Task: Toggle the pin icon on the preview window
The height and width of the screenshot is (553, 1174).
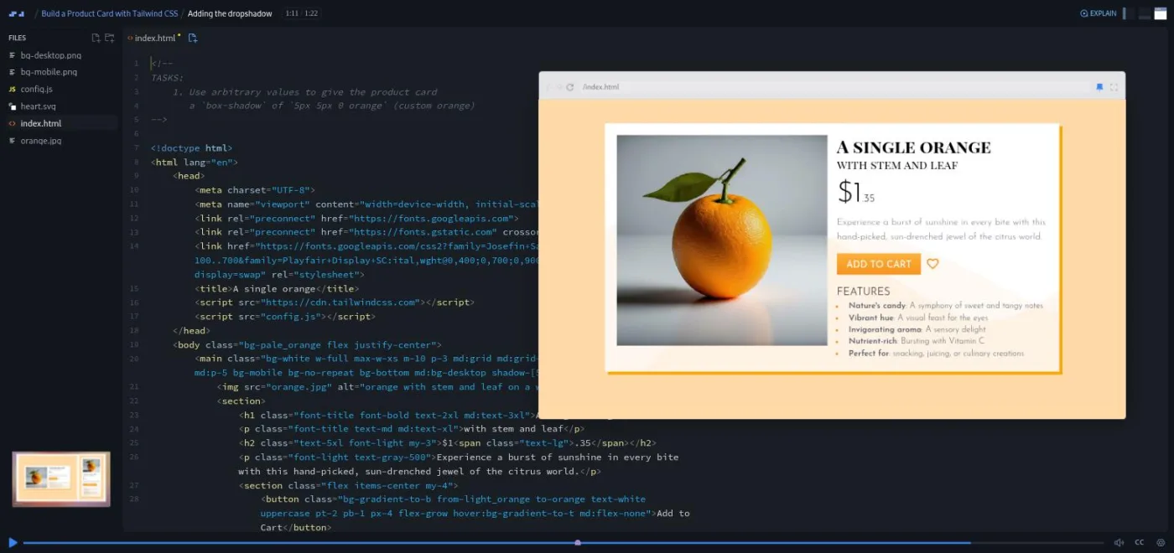Action: pos(1099,87)
